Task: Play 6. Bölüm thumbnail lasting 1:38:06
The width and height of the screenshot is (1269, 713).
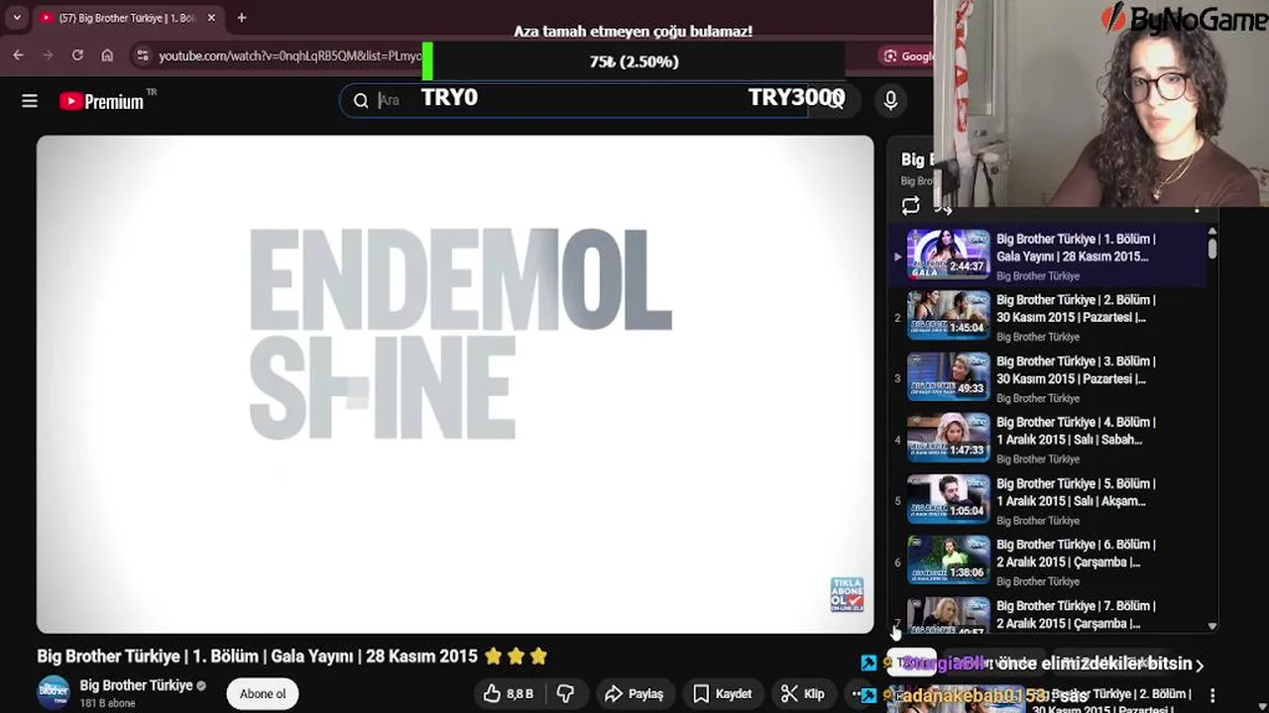Action: click(949, 560)
